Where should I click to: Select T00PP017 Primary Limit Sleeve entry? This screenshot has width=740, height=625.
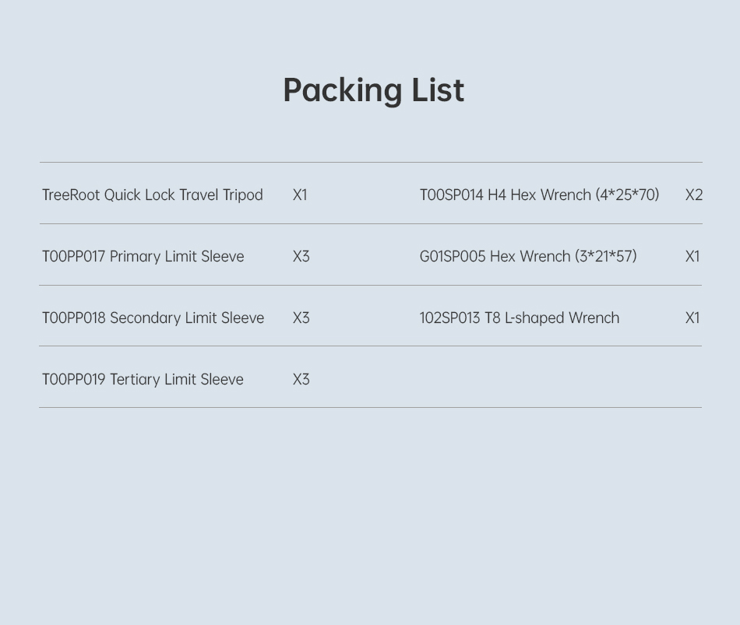(x=143, y=257)
